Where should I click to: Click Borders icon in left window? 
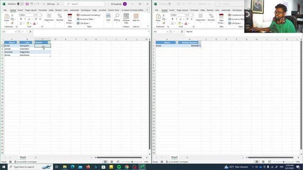(21, 23)
